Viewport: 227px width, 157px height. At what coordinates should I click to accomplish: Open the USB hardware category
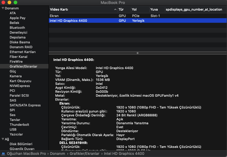point(13,129)
